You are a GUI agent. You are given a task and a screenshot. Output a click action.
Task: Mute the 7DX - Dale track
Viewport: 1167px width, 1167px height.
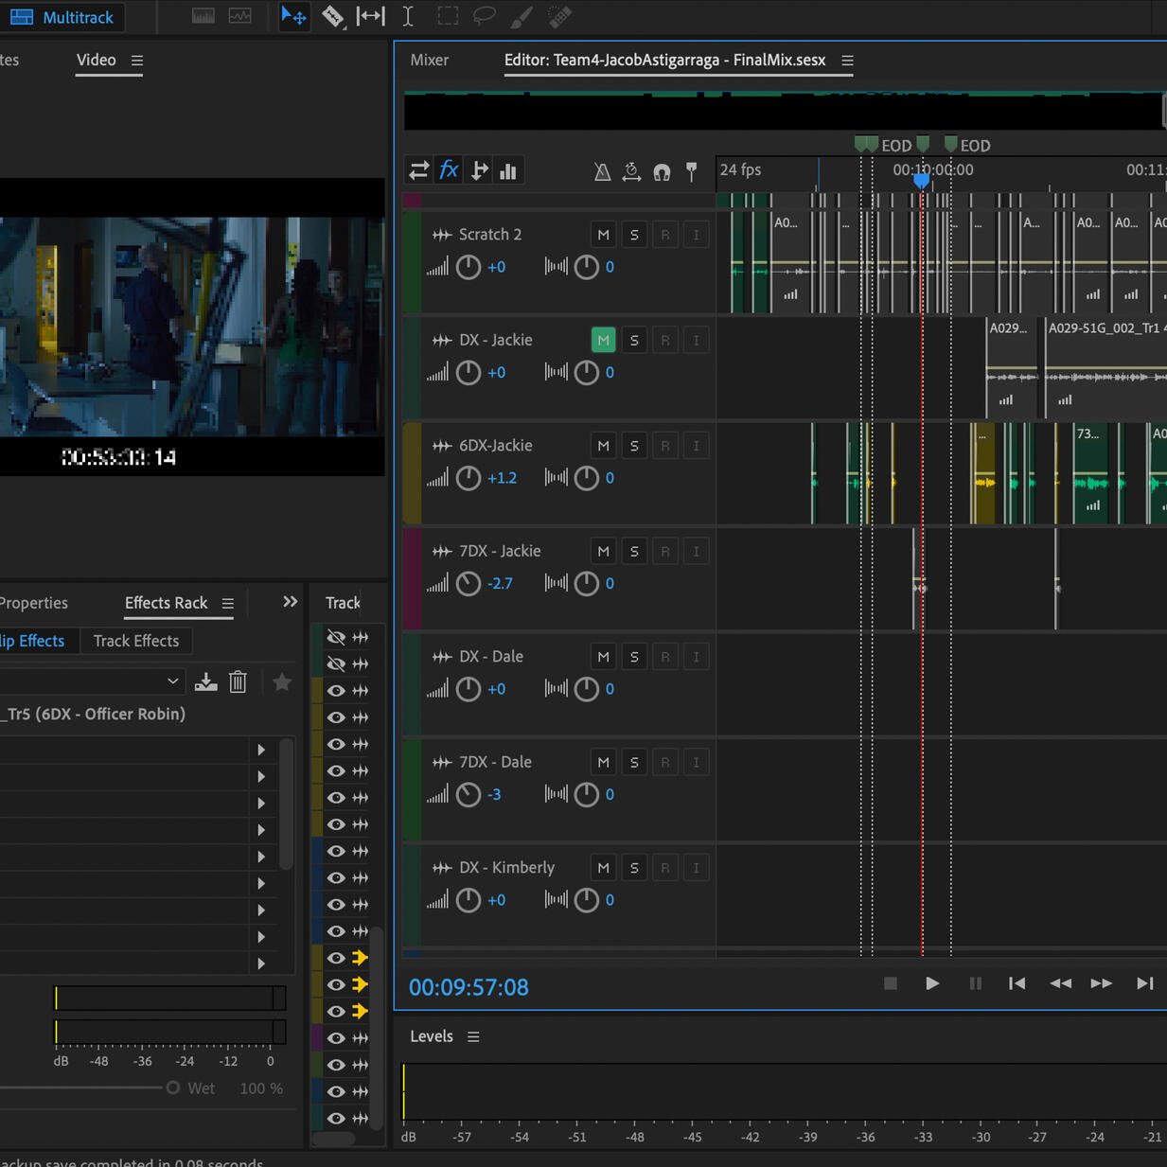point(603,762)
